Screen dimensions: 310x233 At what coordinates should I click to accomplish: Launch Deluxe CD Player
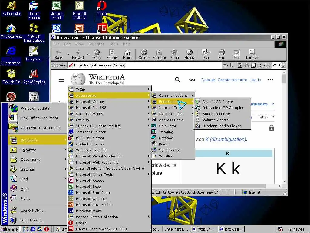pos(223,101)
